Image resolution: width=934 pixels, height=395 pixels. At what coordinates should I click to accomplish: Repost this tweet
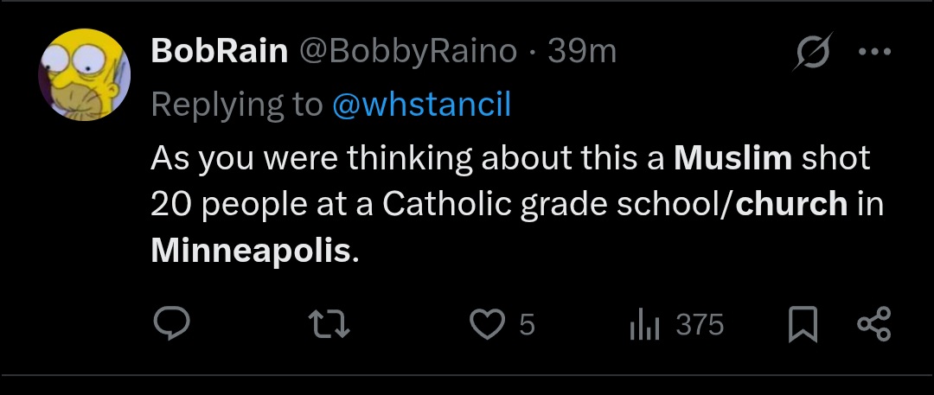(x=329, y=324)
